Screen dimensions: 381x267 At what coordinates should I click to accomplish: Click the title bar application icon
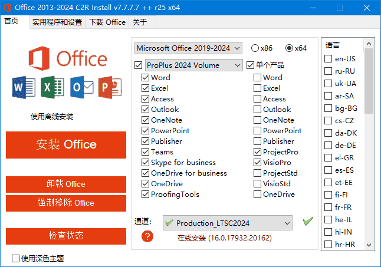7,8
